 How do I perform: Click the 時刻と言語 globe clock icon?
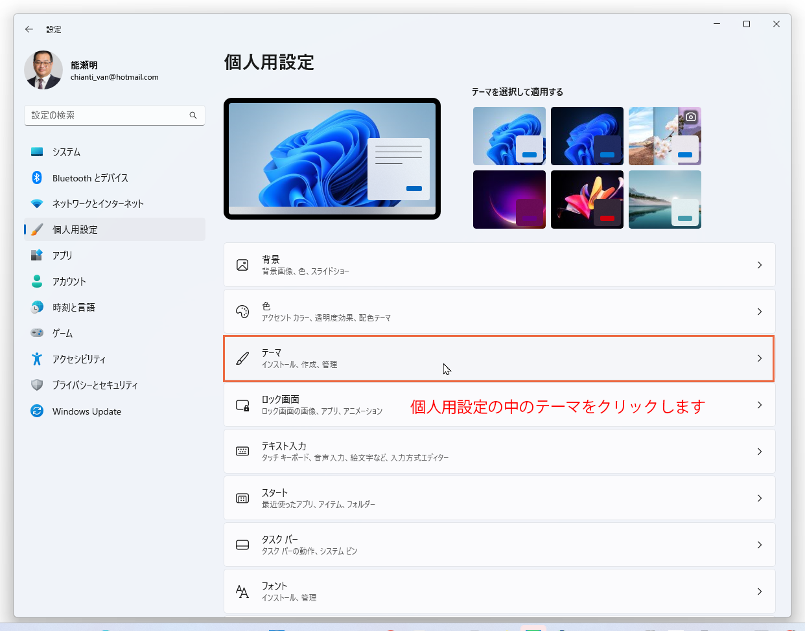click(x=37, y=307)
